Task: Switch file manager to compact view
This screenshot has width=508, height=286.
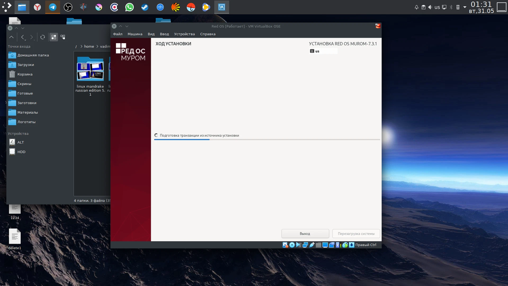Action: click(x=63, y=37)
